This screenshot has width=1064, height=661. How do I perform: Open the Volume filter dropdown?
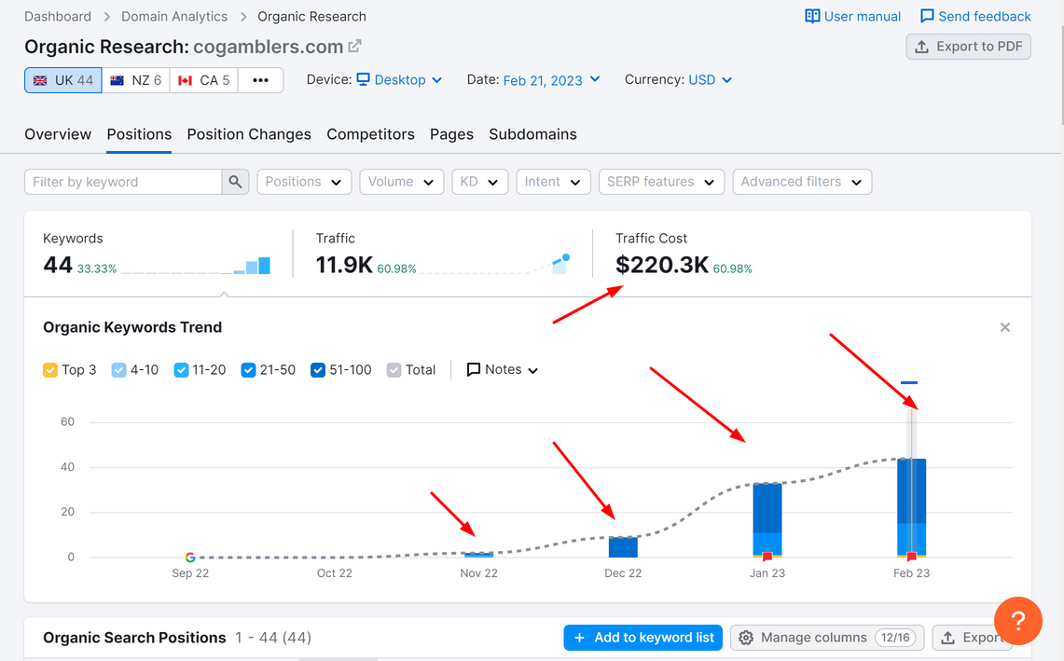click(x=402, y=182)
